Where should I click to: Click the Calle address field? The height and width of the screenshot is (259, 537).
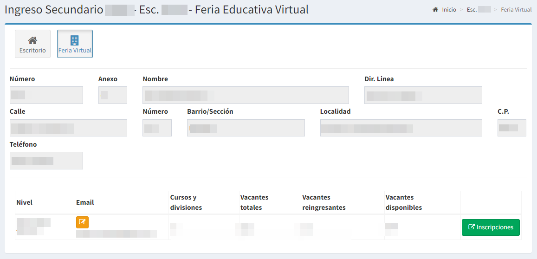69,128
